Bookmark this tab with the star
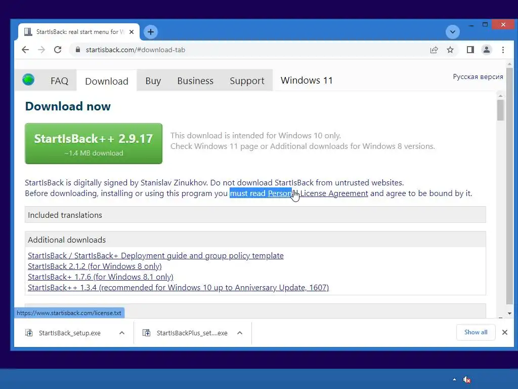Image resolution: width=518 pixels, height=389 pixels. 450,50
